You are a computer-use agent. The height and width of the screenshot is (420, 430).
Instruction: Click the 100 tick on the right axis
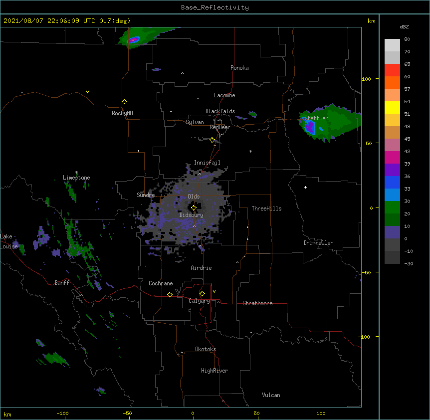click(366, 79)
